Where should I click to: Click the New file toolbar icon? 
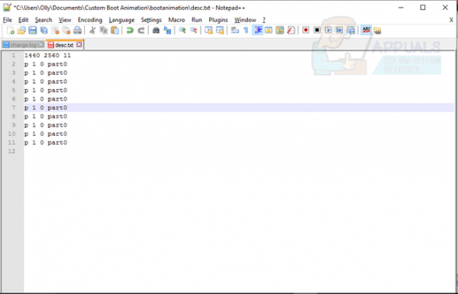10,30
